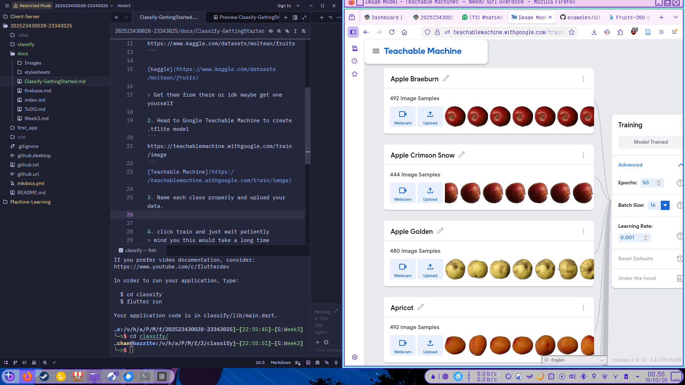Expand the Machine-Learning project folder

30,202
